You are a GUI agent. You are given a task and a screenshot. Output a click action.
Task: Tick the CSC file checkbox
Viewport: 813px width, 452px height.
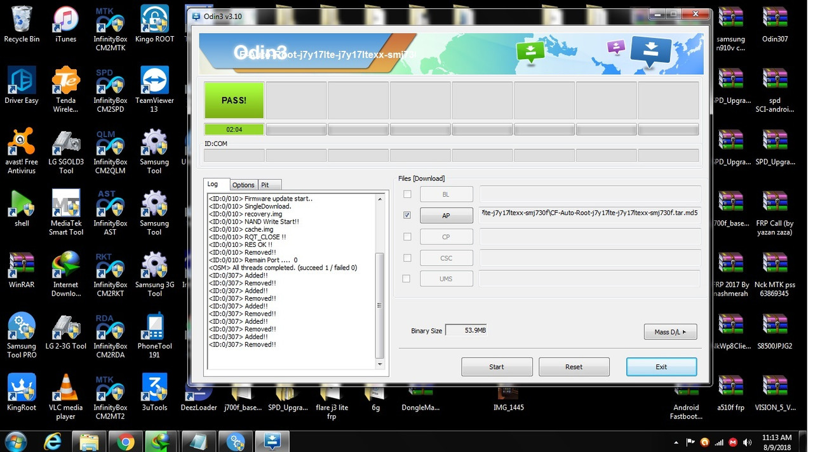click(407, 258)
